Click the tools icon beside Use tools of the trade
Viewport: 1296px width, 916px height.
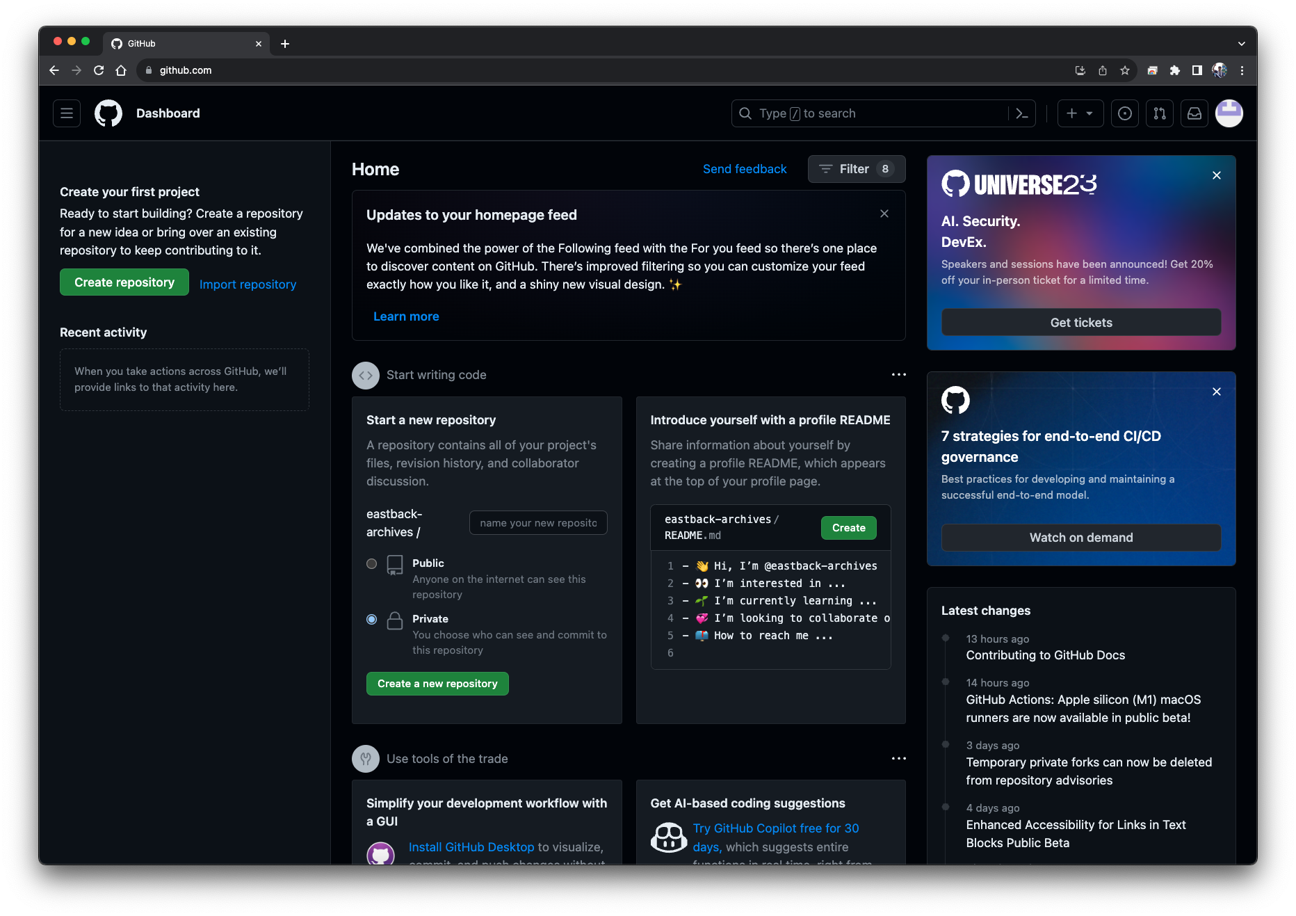366,759
